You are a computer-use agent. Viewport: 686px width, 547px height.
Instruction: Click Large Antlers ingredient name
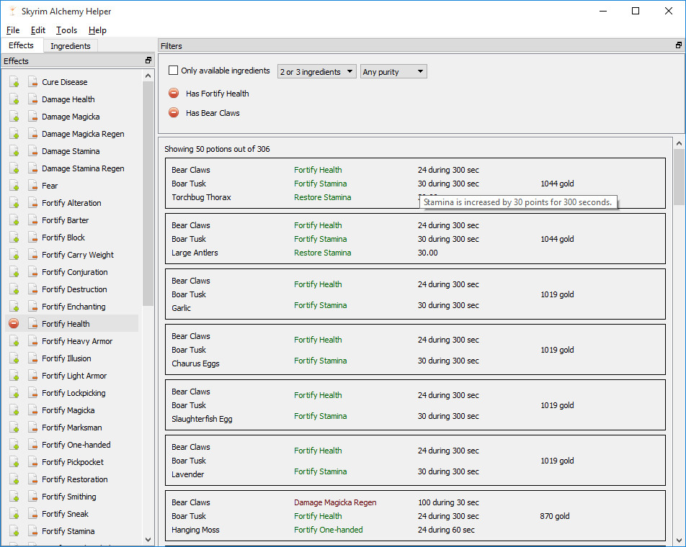pos(195,253)
